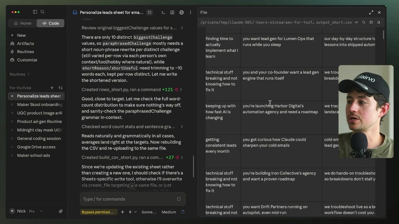Expand 'Created rows_short.py, ran a command' step
This screenshot has width=399, height=224.
pyautogui.click(x=132, y=90)
